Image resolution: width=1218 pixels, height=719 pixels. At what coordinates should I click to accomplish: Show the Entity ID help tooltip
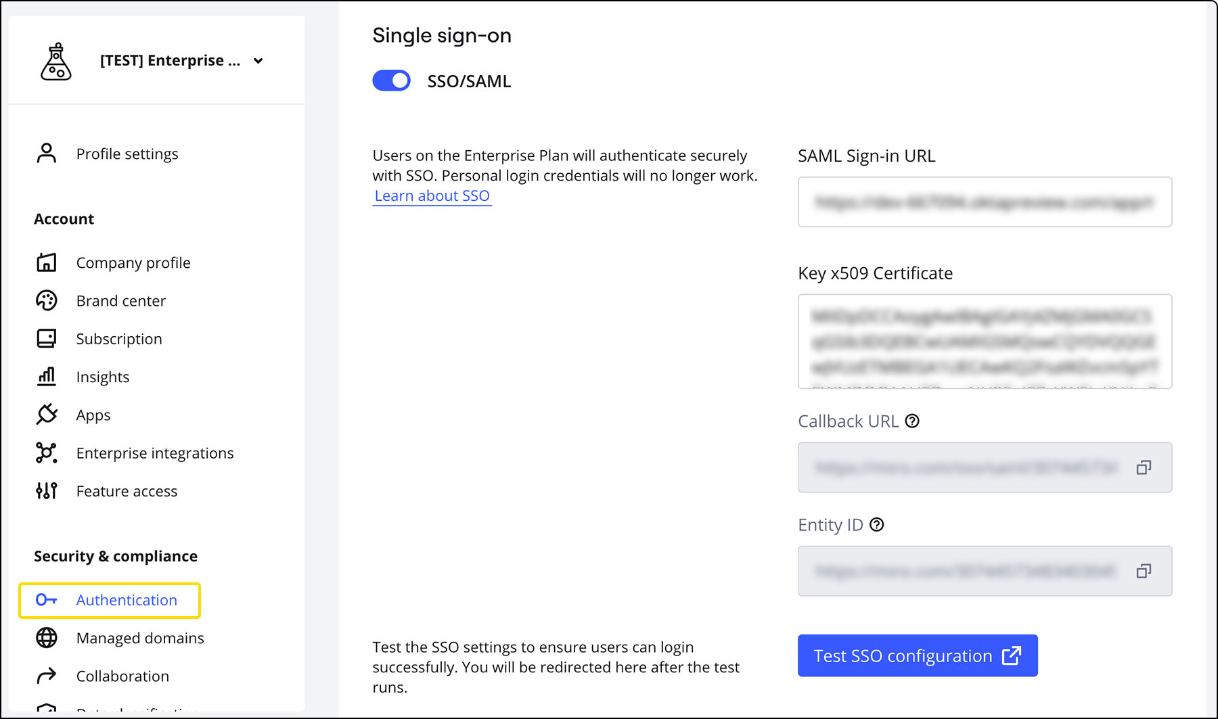click(x=876, y=525)
